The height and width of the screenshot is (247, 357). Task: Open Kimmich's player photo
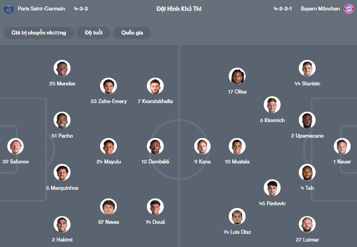[272, 105]
